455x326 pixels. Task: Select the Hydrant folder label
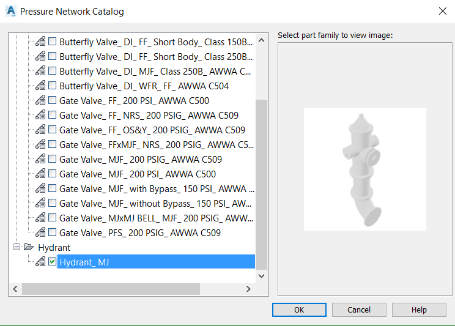pyautogui.click(x=54, y=247)
